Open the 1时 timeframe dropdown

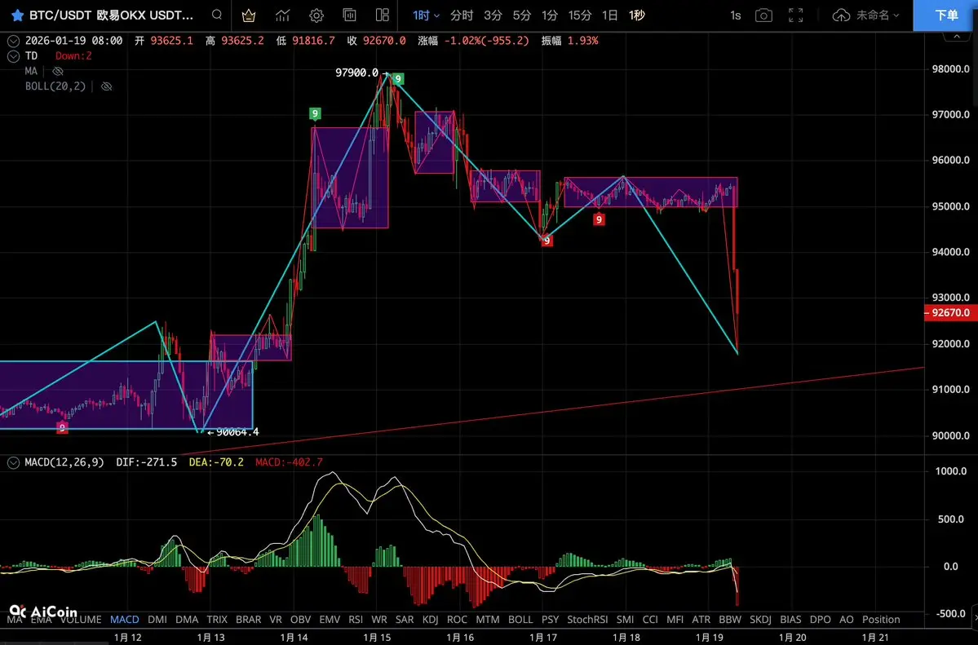[426, 15]
